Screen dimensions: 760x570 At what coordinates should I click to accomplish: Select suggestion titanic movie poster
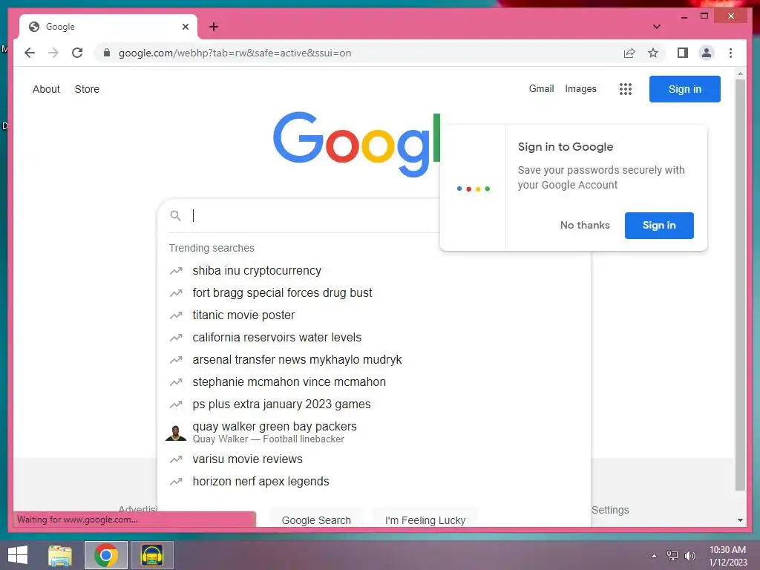pos(374,315)
